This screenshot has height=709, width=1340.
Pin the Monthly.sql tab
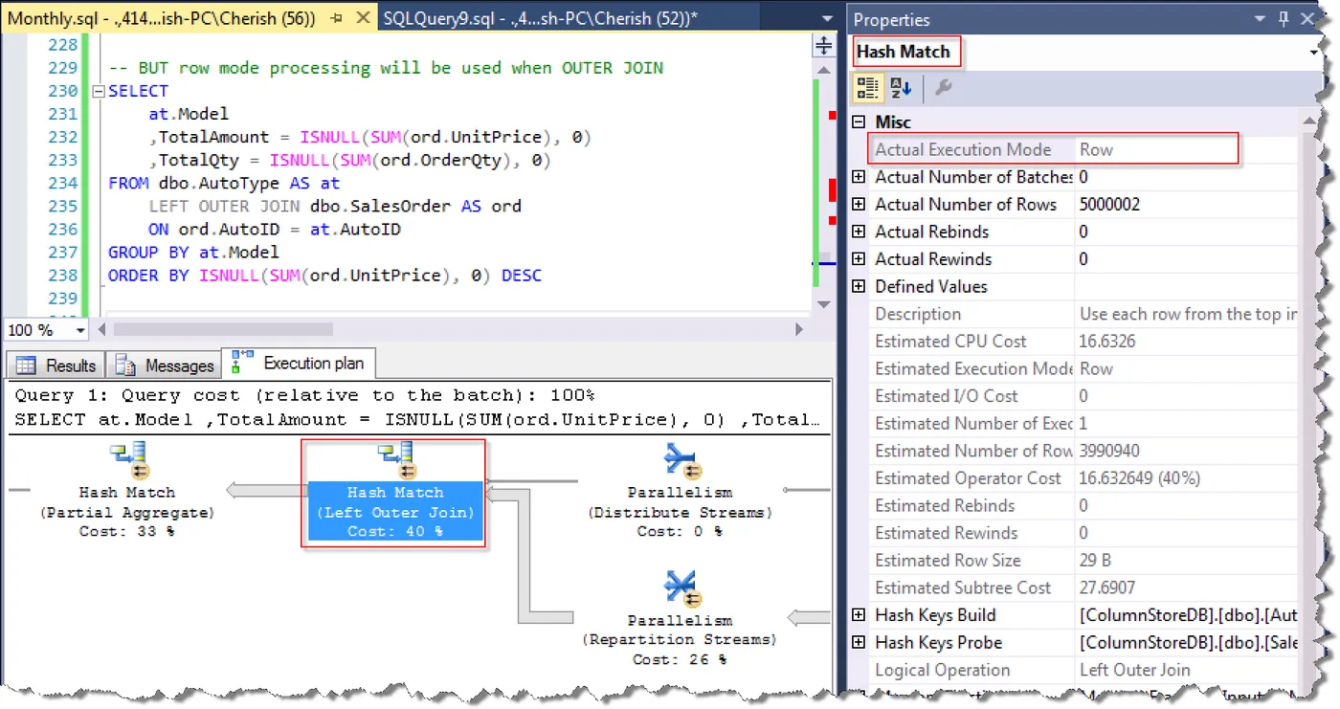pyautogui.click(x=335, y=18)
